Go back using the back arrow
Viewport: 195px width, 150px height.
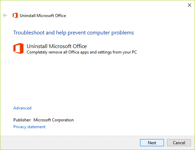[5, 15]
